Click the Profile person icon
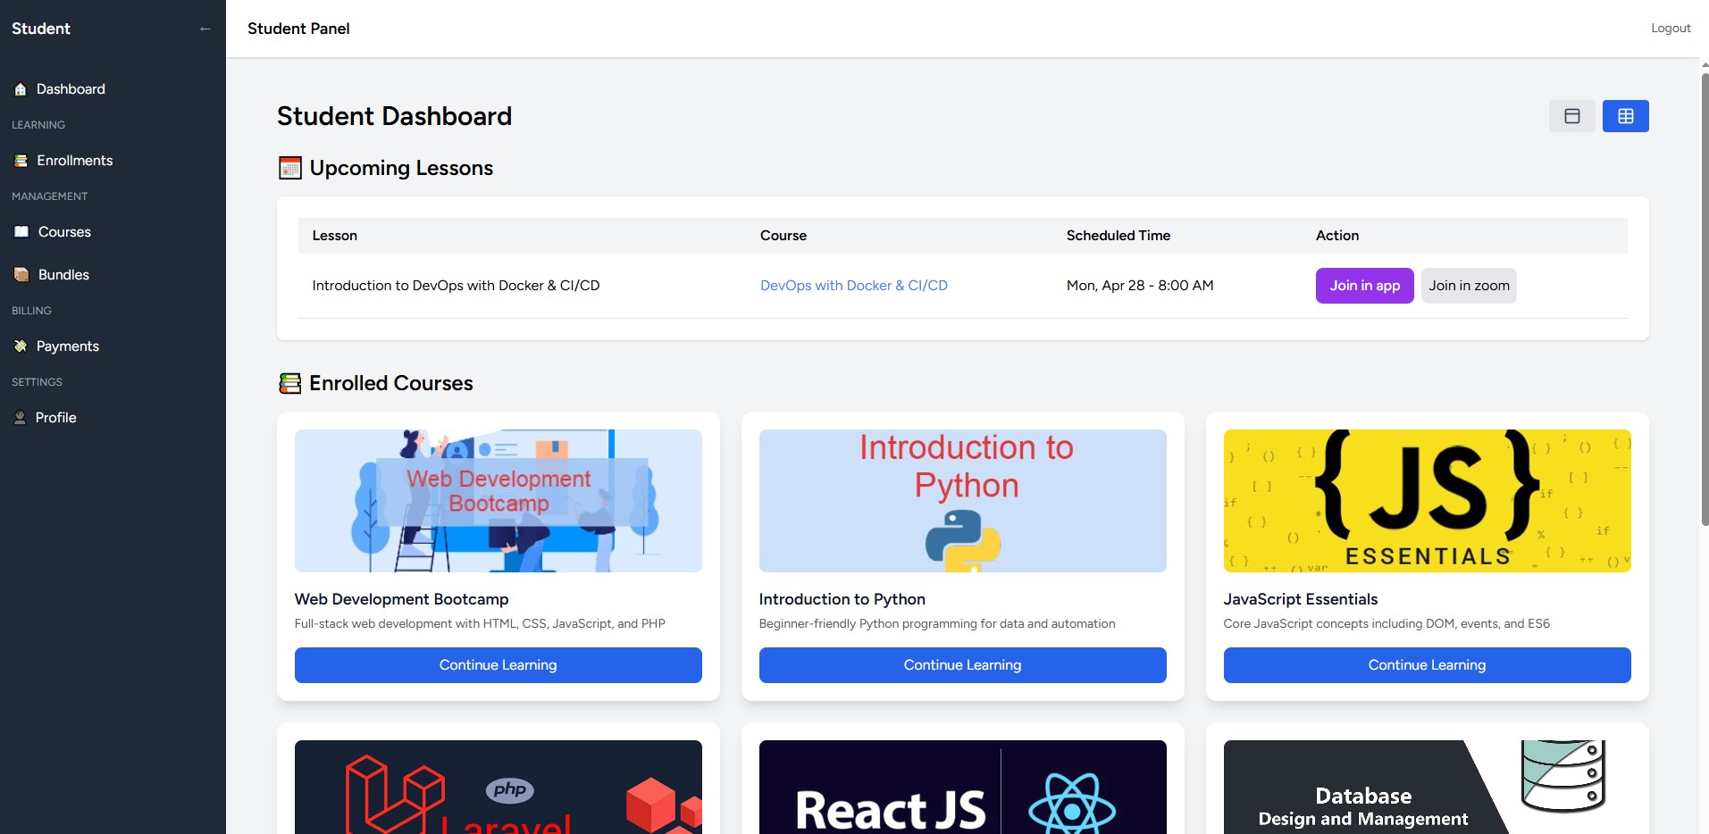Viewport: 1709px width, 834px height. click(20, 418)
